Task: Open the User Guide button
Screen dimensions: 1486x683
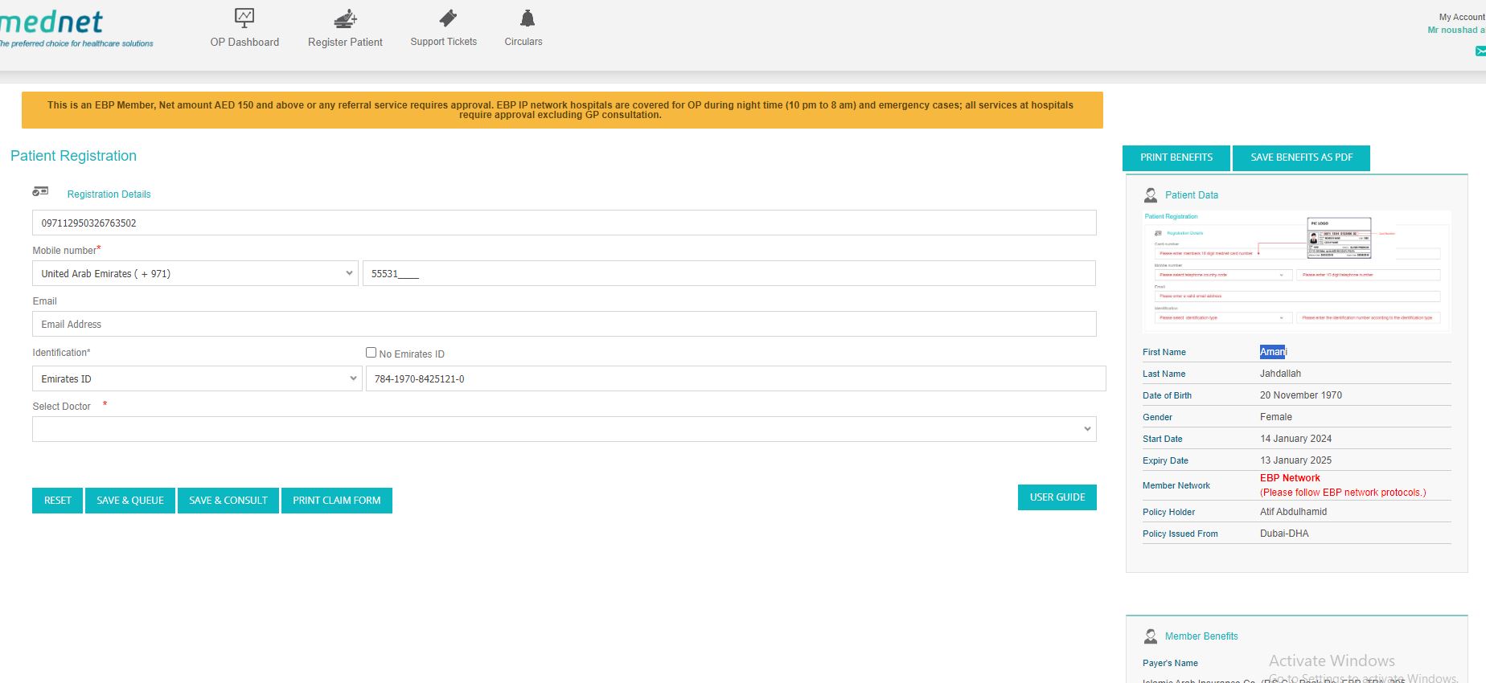Action: click(1057, 497)
